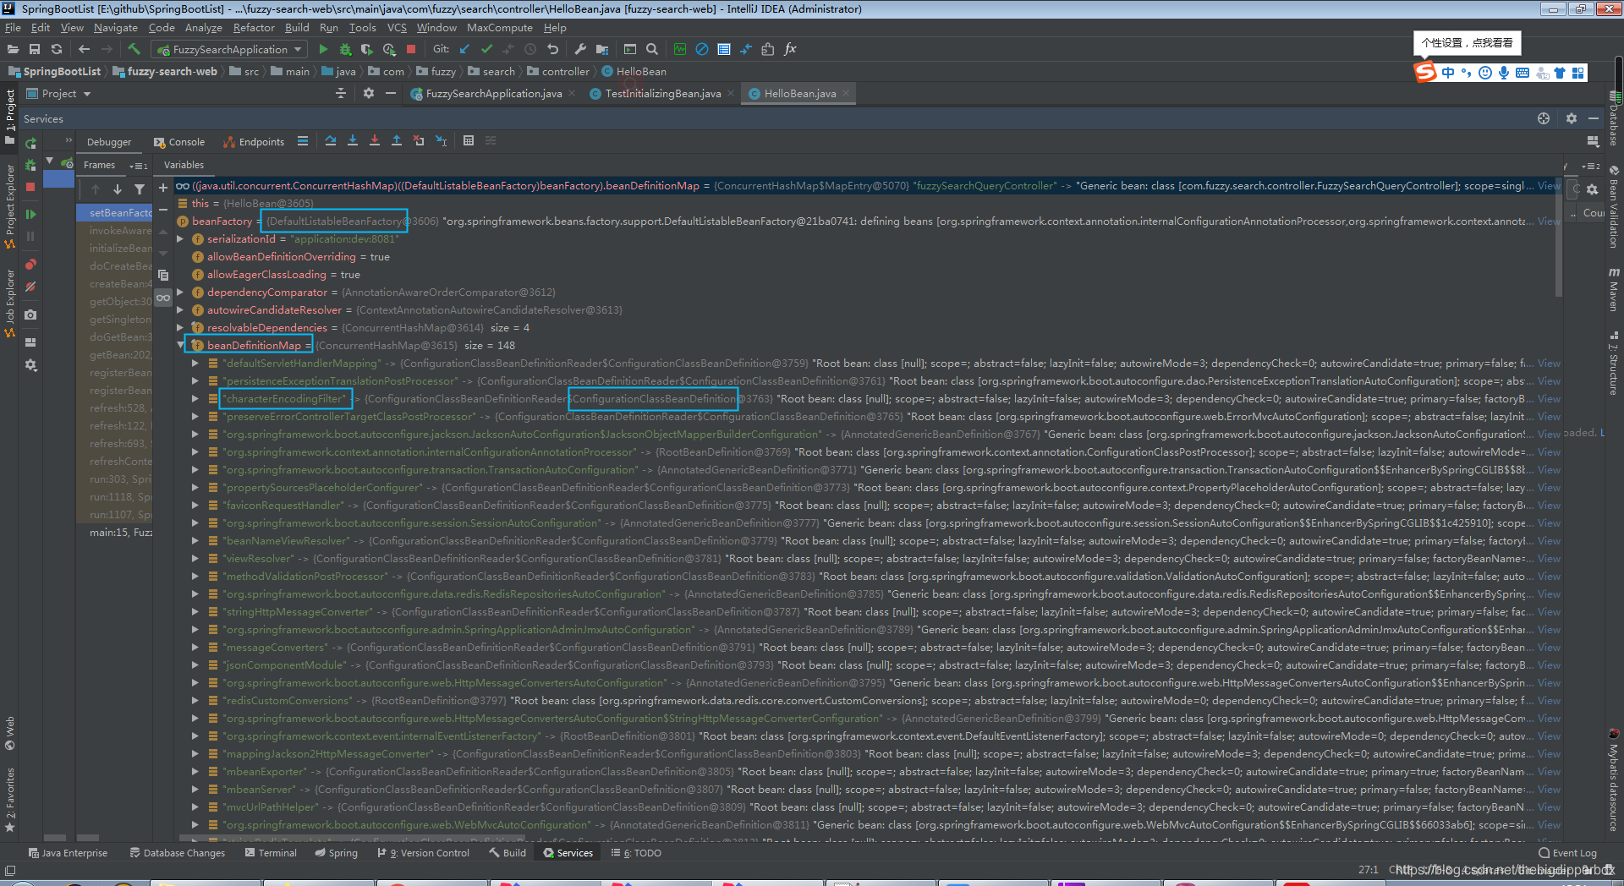This screenshot has width=1624, height=886.
Task: Click View link on the characterEncodingFilter row
Action: click(x=1549, y=399)
